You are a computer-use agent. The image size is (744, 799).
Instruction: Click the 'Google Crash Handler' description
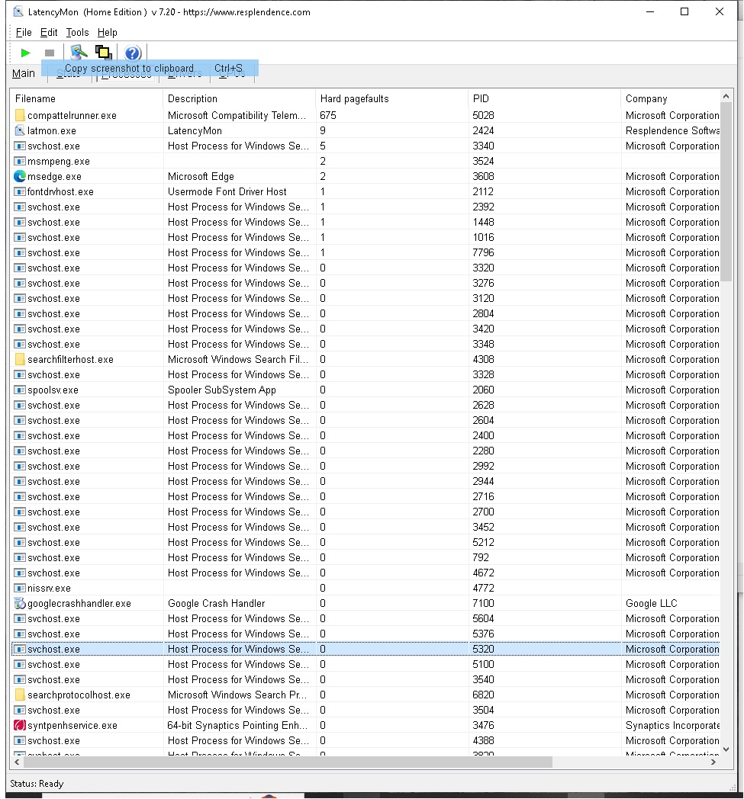click(216, 603)
